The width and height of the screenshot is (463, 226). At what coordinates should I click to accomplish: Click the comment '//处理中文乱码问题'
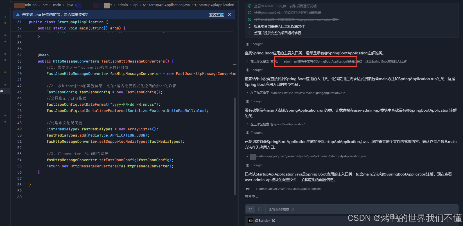[64, 123]
